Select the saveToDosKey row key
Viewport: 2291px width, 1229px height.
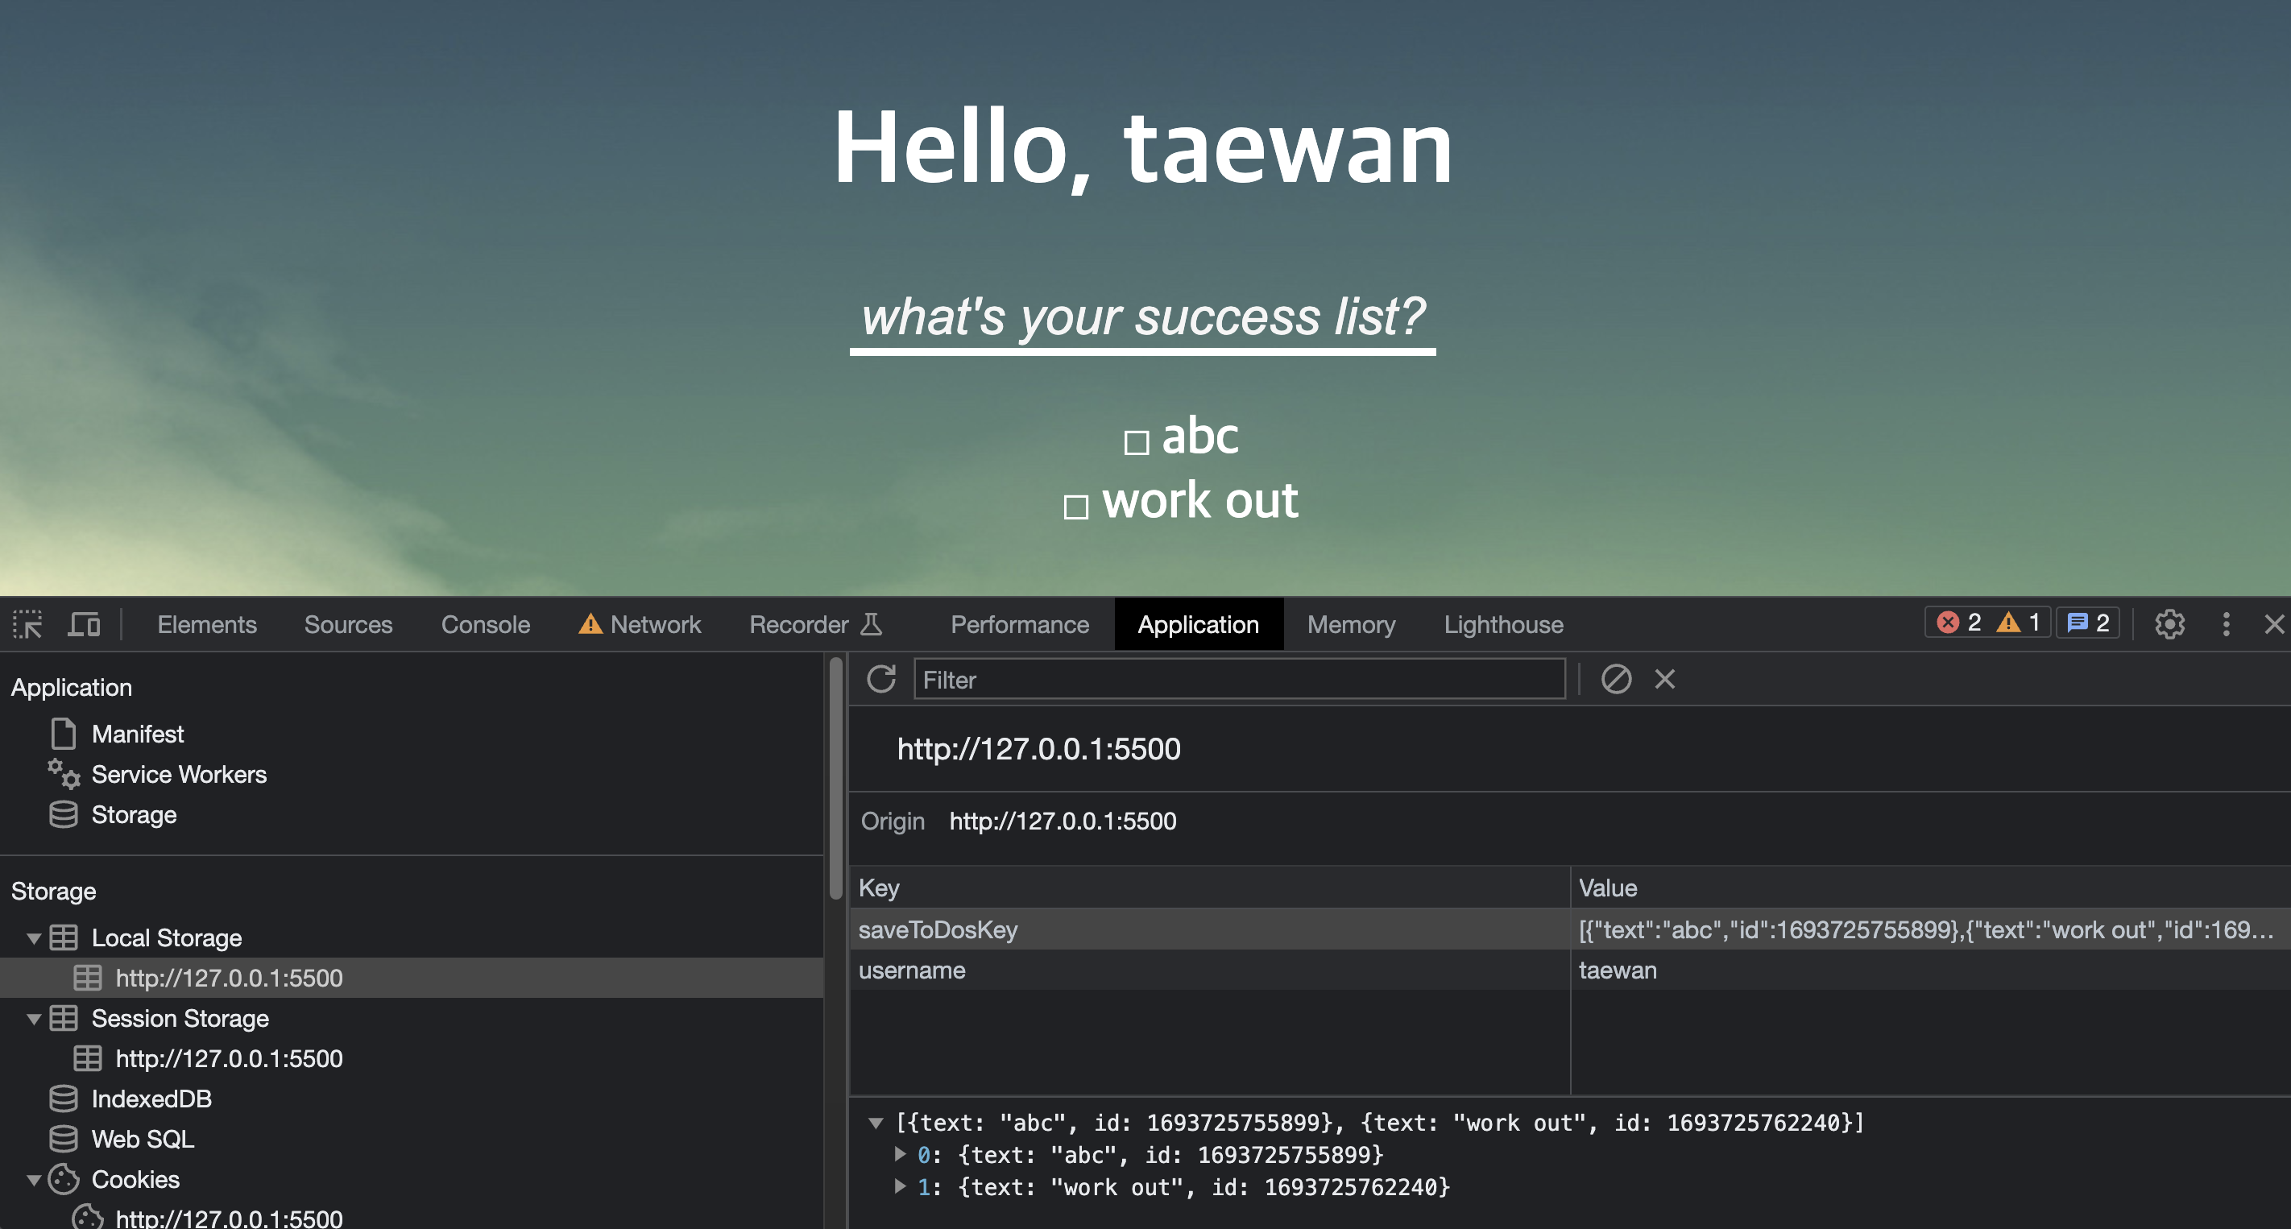click(1209, 929)
